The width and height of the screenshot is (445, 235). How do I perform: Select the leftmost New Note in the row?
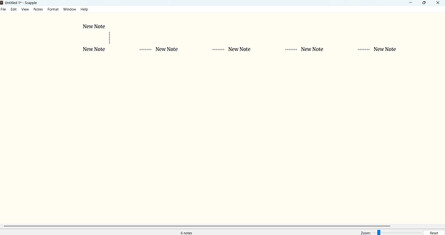(94, 49)
